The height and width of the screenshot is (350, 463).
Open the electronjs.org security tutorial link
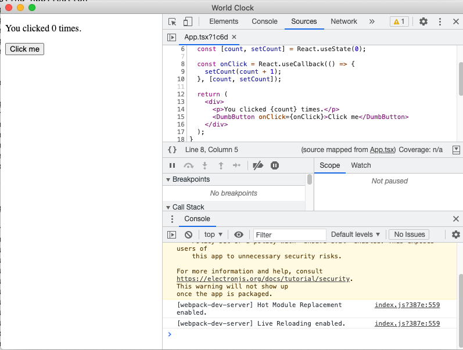(263, 279)
